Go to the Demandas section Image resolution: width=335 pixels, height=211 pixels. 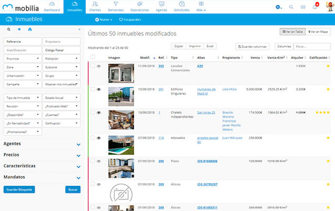(116, 7)
